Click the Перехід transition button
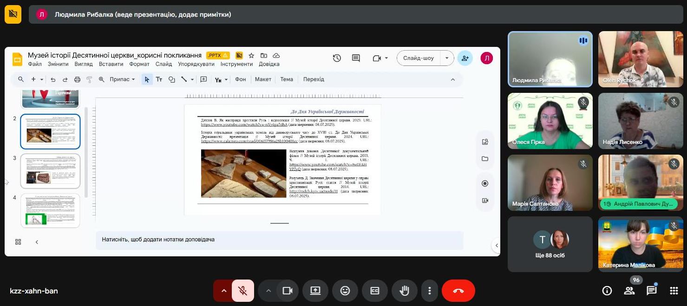 (x=314, y=79)
